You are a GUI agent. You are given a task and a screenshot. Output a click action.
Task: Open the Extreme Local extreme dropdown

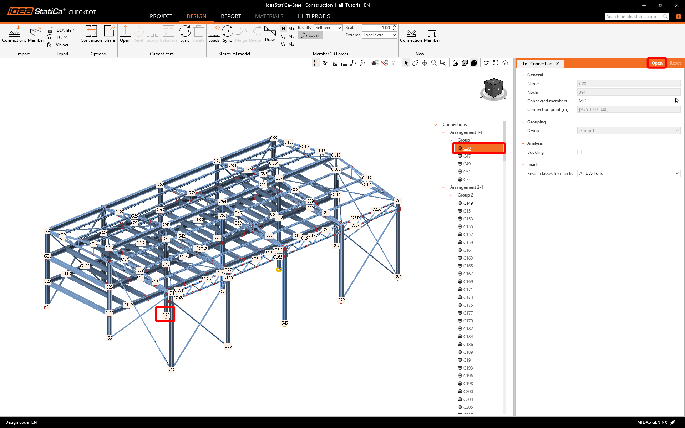(x=380, y=35)
